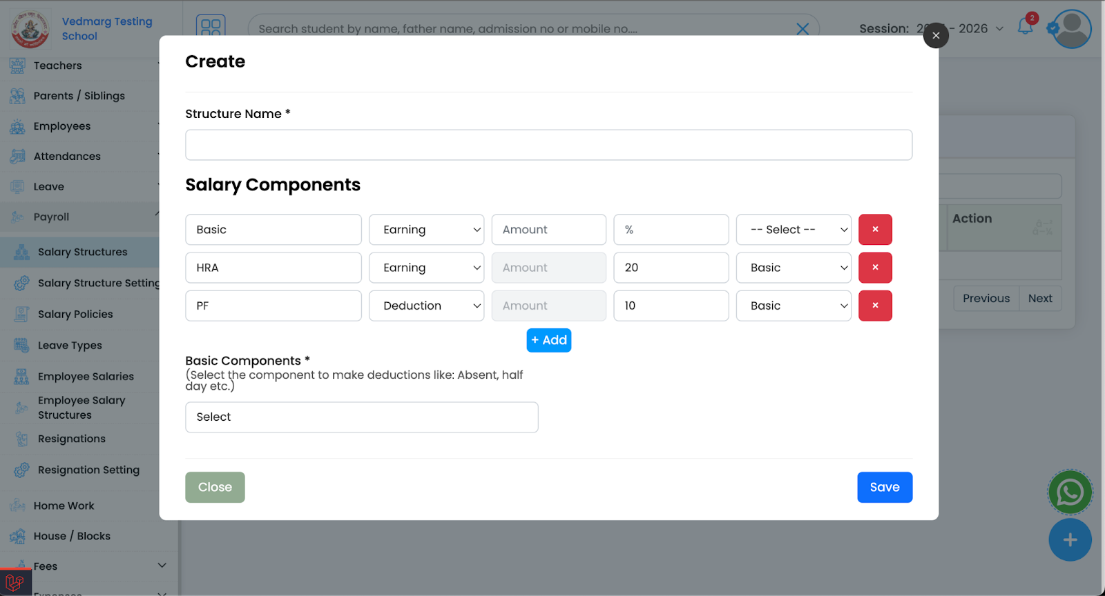
Task: Clear the student search with X icon
Action: 803,29
